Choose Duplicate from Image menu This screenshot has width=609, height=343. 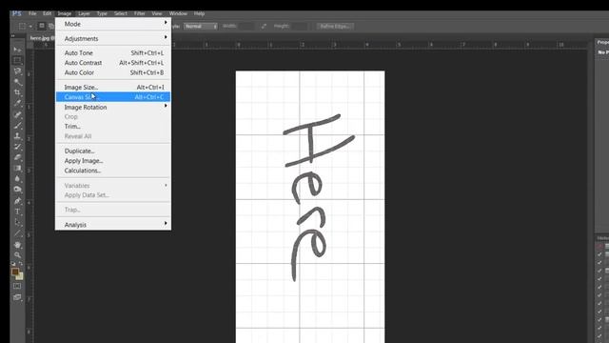click(x=113, y=151)
